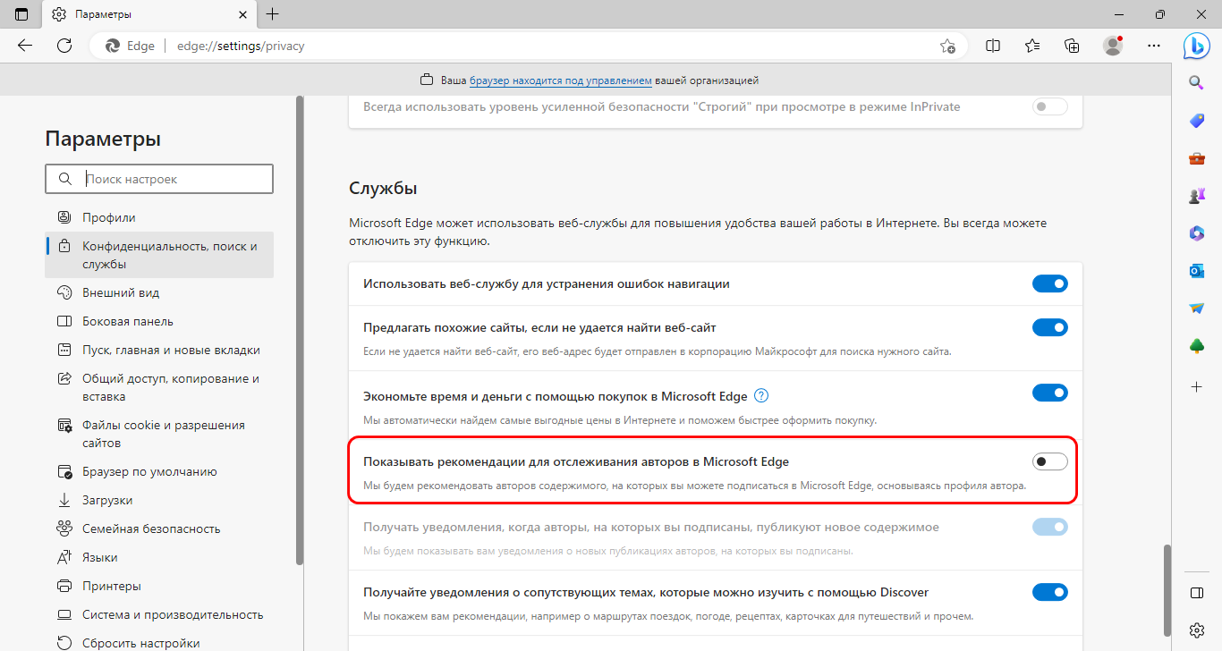Open the sidebar Search icon
Viewport: 1222px width, 651px height.
pyautogui.click(x=1197, y=82)
